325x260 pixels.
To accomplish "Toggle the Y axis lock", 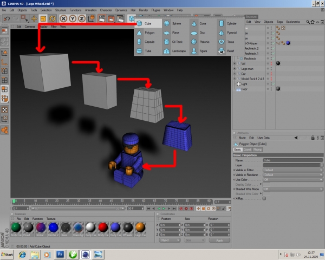I will point(73,19).
